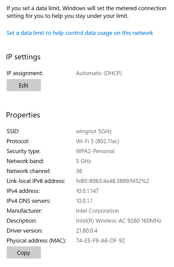Click the Properties heading

coord(23,115)
